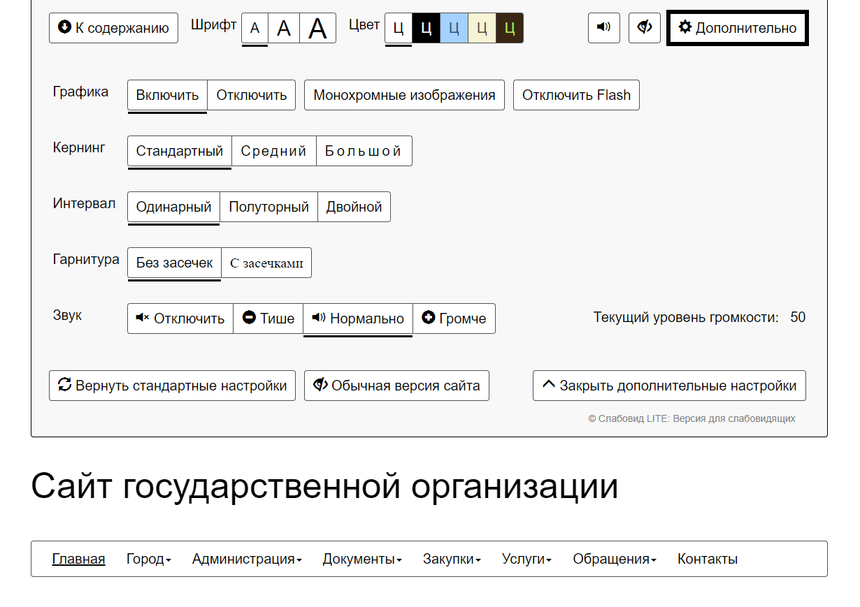Click Монохромные изображения button

click(x=404, y=95)
